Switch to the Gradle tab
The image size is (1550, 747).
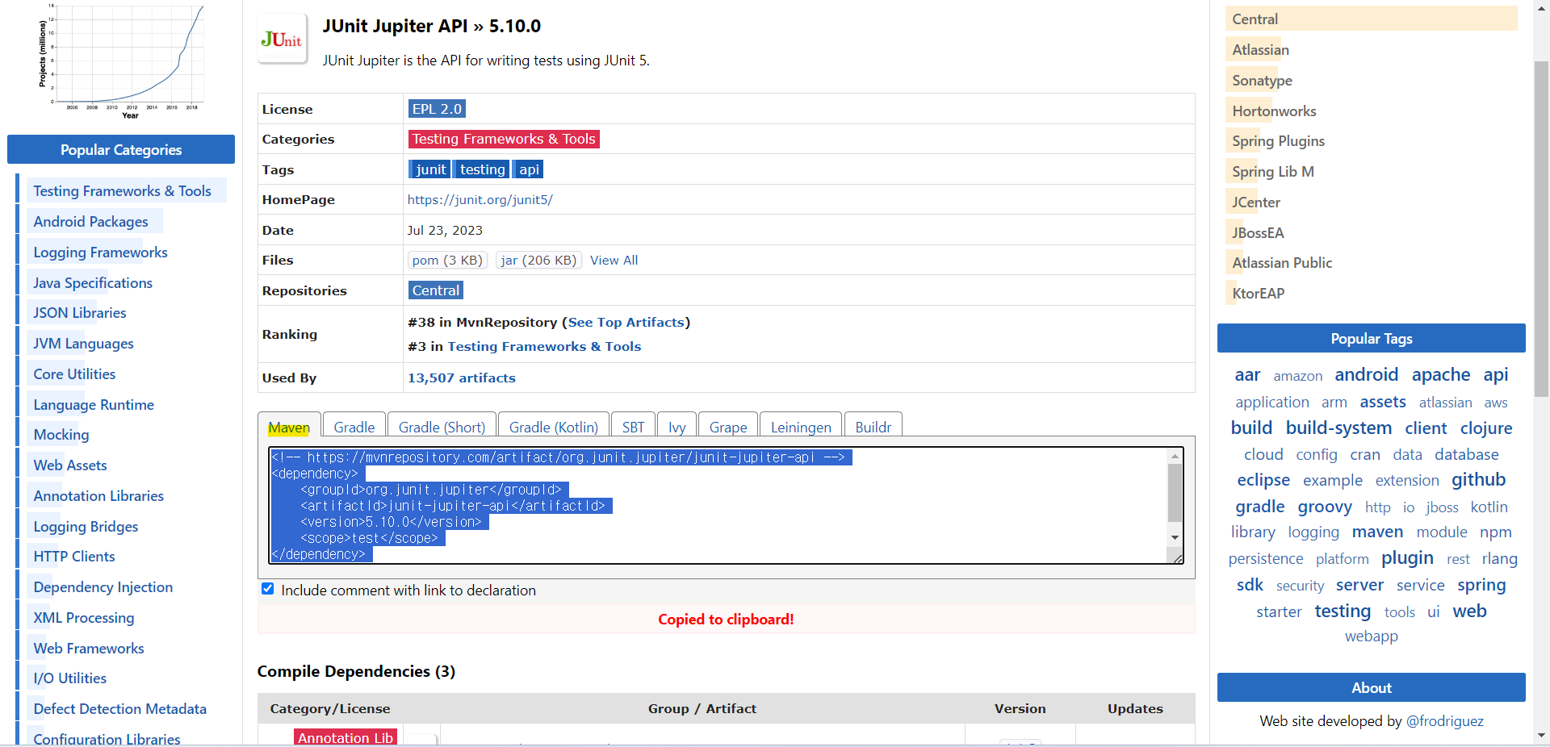point(354,426)
